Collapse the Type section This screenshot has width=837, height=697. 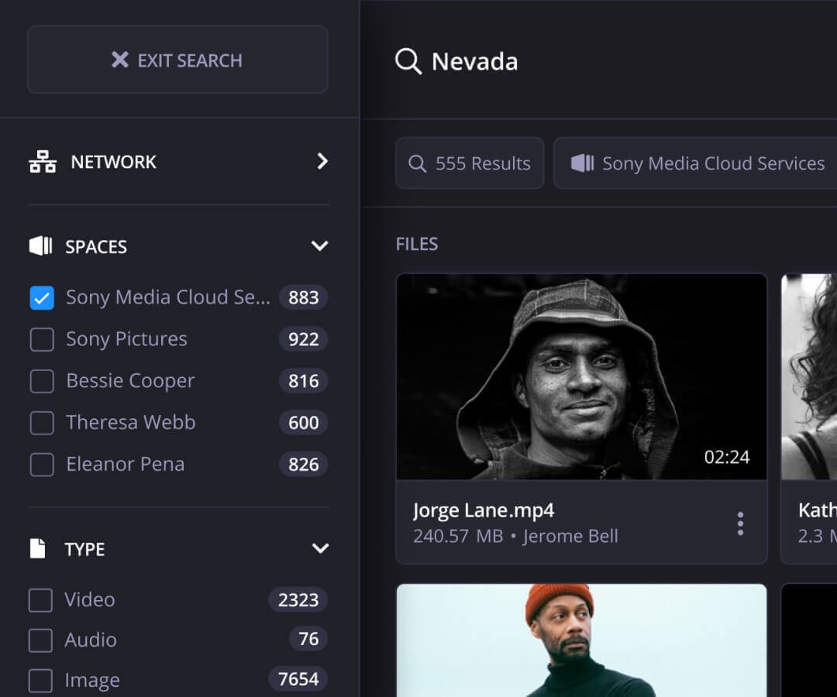(319, 548)
